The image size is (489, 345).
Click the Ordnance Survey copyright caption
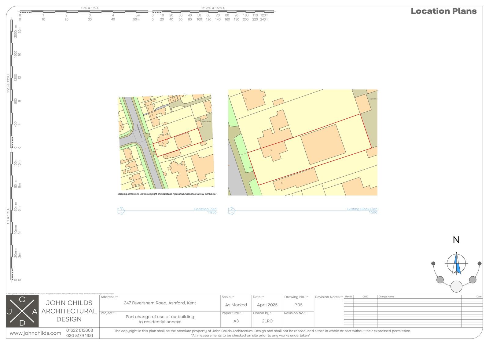[167, 194]
